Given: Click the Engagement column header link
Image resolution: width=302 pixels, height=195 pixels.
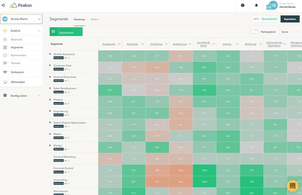Looking at the screenshot, I should [x=109, y=44].
